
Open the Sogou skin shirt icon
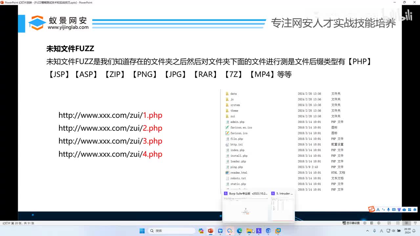399,209
